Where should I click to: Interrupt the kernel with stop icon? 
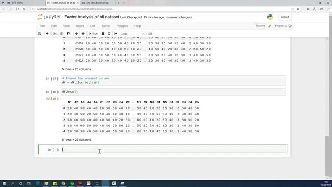[x=103, y=34]
